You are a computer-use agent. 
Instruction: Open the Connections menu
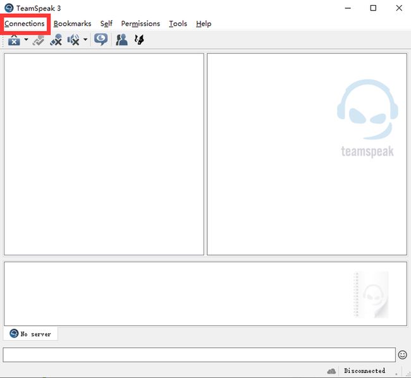[x=25, y=23]
